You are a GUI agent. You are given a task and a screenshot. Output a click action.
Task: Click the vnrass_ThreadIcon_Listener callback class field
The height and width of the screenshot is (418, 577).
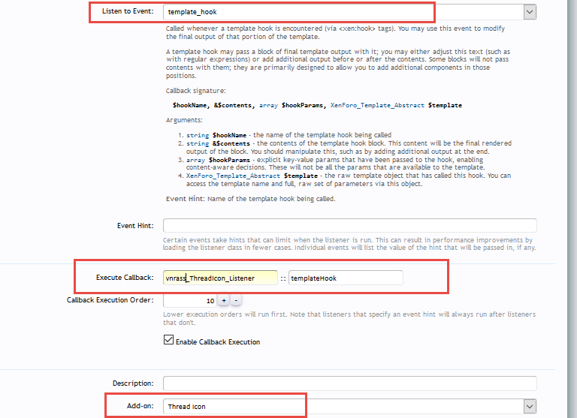point(220,278)
